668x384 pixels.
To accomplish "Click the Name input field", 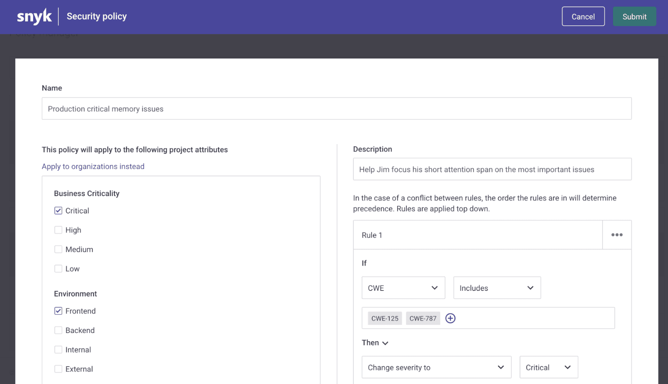I will pos(336,108).
